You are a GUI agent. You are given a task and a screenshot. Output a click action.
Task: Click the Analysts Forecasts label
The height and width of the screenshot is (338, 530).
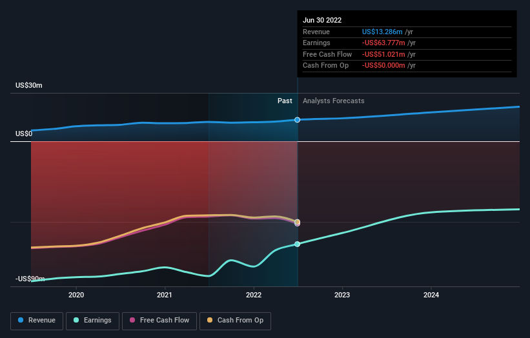tap(333, 101)
